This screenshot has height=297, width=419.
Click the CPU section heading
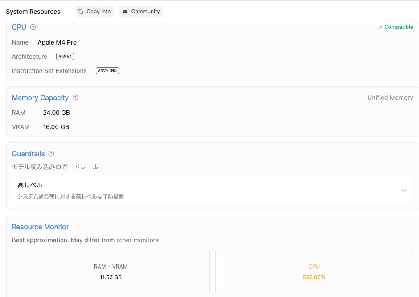(19, 27)
